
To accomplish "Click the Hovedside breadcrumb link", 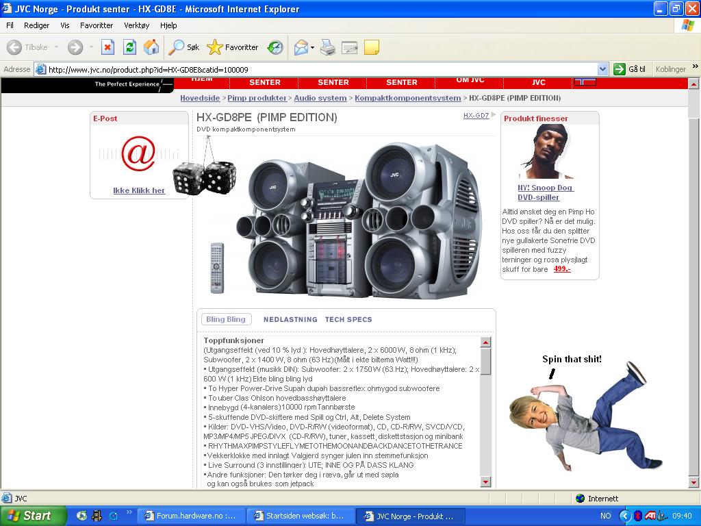I will pyautogui.click(x=200, y=98).
